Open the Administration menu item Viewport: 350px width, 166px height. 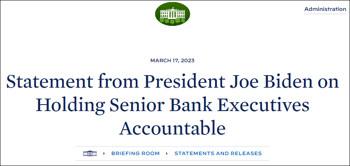[325, 9]
